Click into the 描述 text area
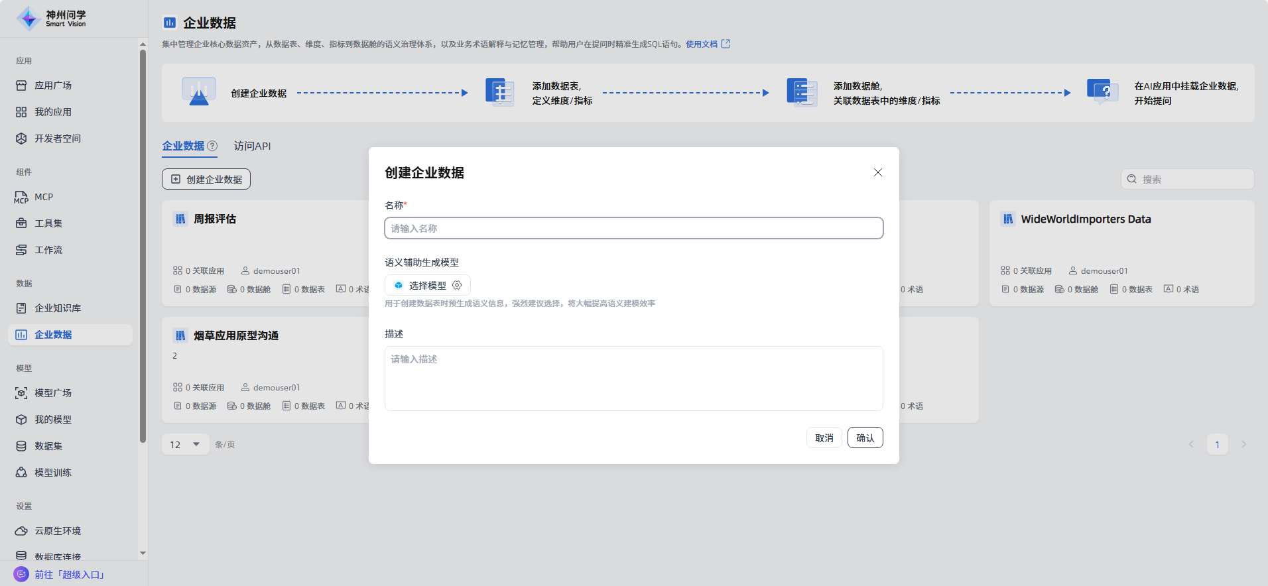This screenshot has height=586, width=1268. point(633,378)
